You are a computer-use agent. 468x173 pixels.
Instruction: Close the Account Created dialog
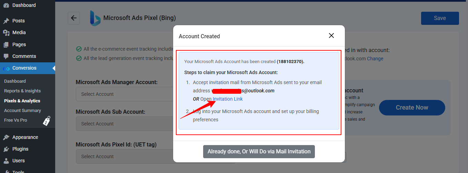[x=331, y=35]
